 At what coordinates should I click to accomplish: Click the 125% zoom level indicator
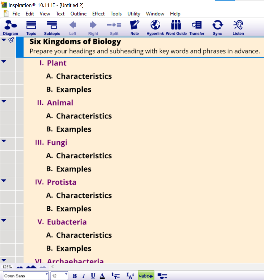[7, 267]
